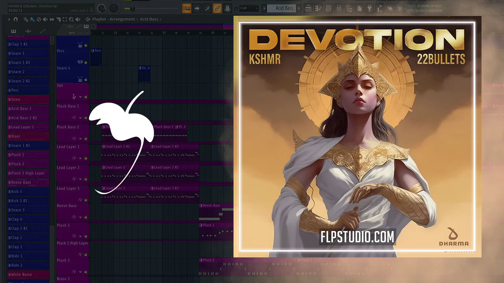Mute the Lead Layer 1 track
Screen dimensions: 504x283
pyautogui.click(x=86, y=158)
